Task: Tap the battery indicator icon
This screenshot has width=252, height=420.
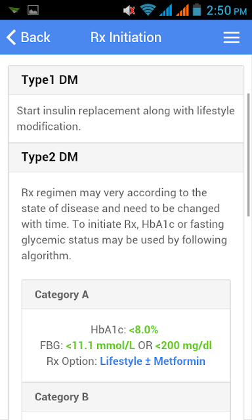Action: coord(197,10)
